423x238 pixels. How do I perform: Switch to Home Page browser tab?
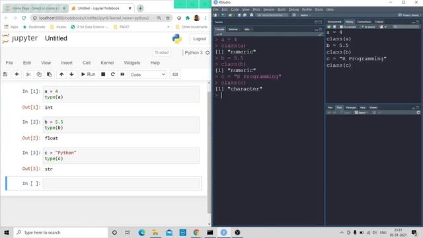(35, 9)
